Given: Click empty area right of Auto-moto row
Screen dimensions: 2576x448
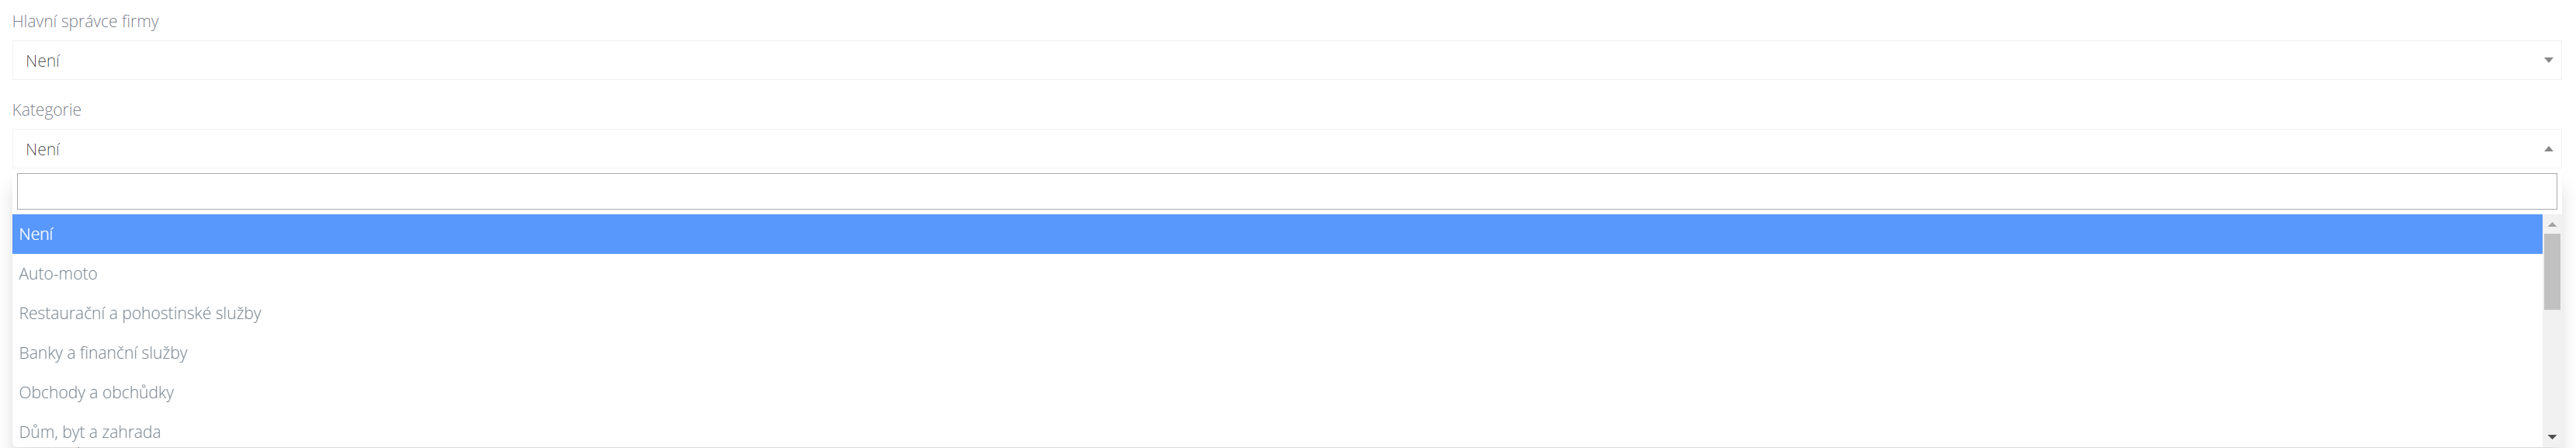Looking at the screenshot, I should pos(1300,273).
